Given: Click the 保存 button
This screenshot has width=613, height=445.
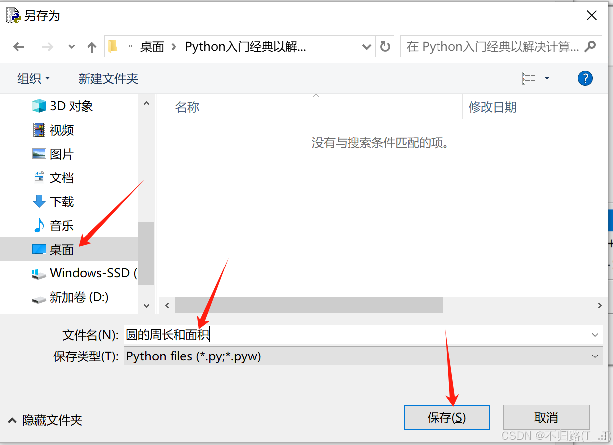Looking at the screenshot, I should [446, 417].
